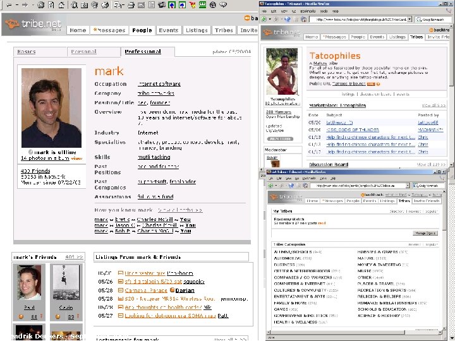
Task: Click the multi tasking skills link
Action: (x=154, y=157)
